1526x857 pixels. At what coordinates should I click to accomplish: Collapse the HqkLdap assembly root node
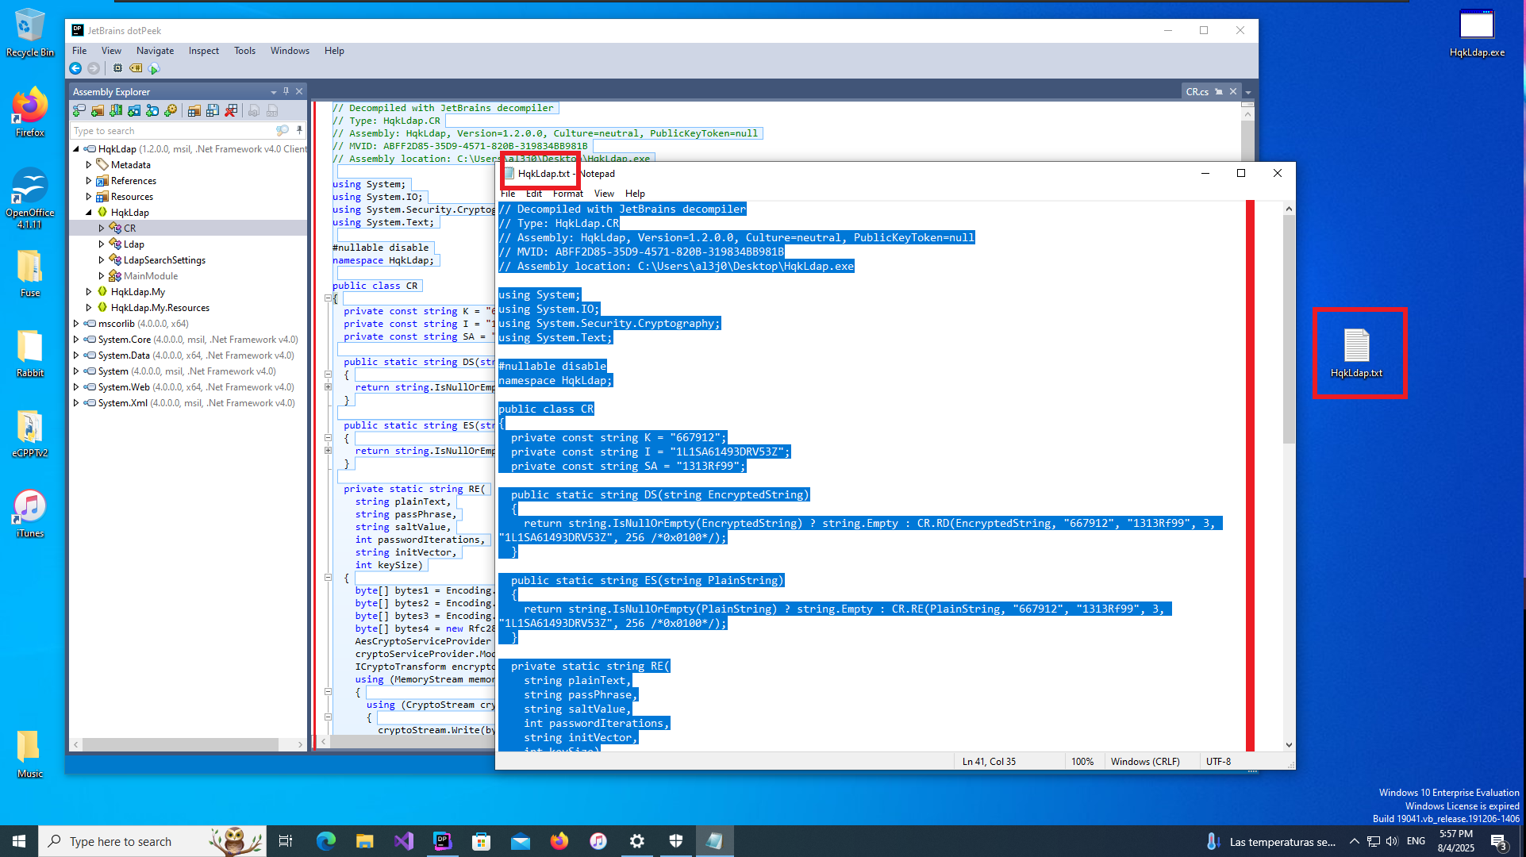[76, 149]
